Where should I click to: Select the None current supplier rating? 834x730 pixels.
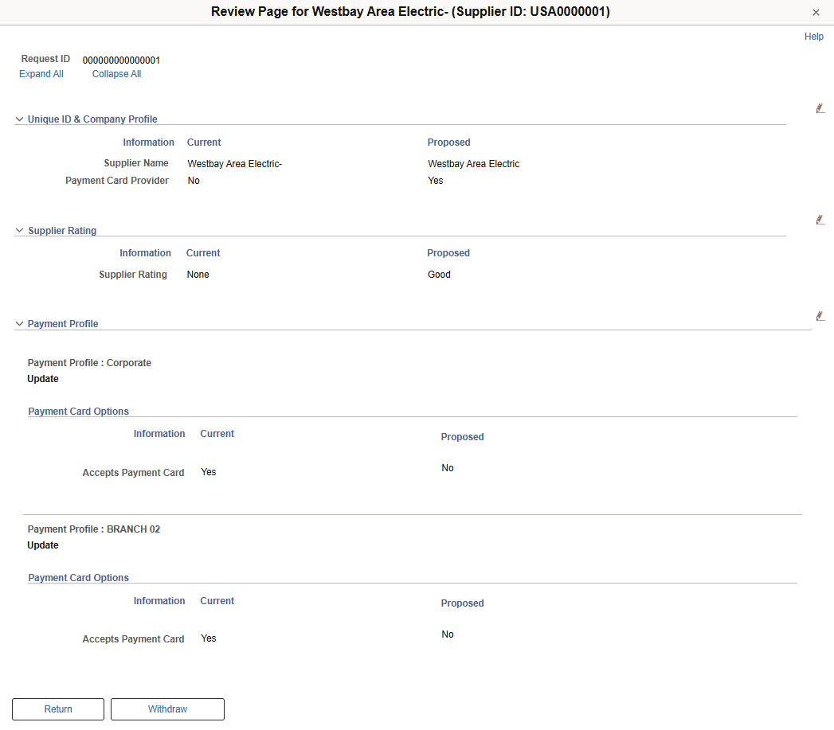(x=198, y=274)
